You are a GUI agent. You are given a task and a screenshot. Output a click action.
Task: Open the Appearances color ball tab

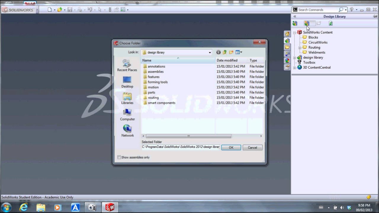287,61
